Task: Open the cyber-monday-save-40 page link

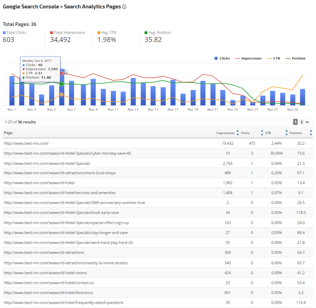Action: coord(67,153)
